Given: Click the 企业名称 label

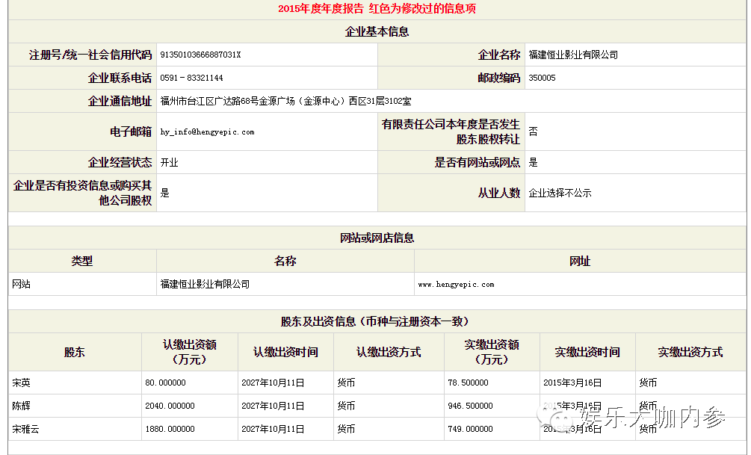Looking at the screenshot, I should (499, 55).
